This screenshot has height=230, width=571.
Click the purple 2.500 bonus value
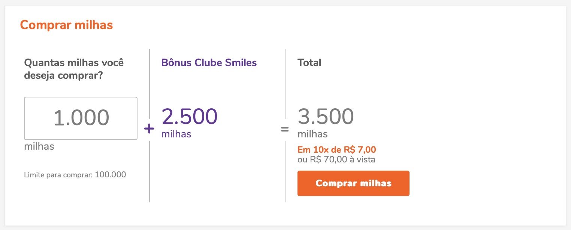pyautogui.click(x=190, y=116)
